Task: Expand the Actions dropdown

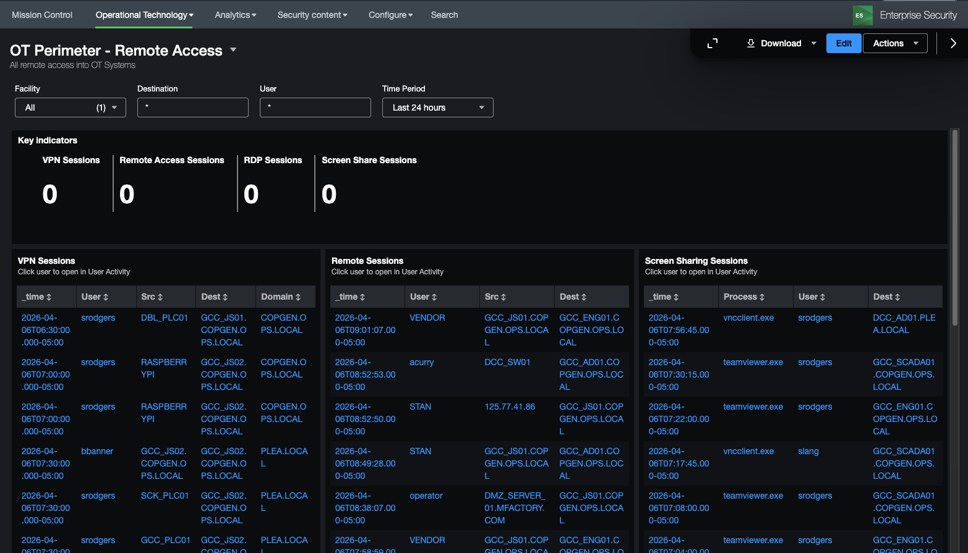Action: [895, 43]
